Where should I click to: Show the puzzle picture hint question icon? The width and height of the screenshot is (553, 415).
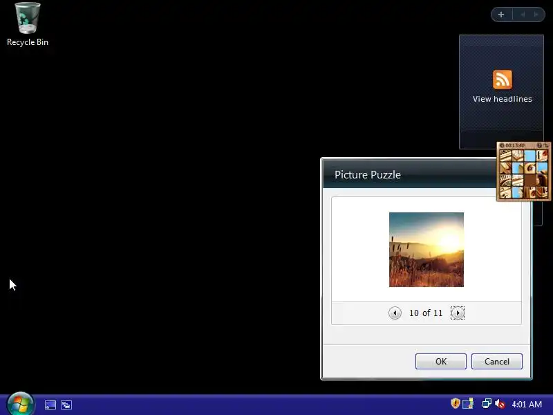pyautogui.click(x=539, y=145)
